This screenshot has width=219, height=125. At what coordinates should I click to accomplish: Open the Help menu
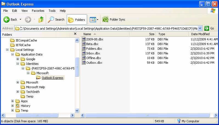63,11
